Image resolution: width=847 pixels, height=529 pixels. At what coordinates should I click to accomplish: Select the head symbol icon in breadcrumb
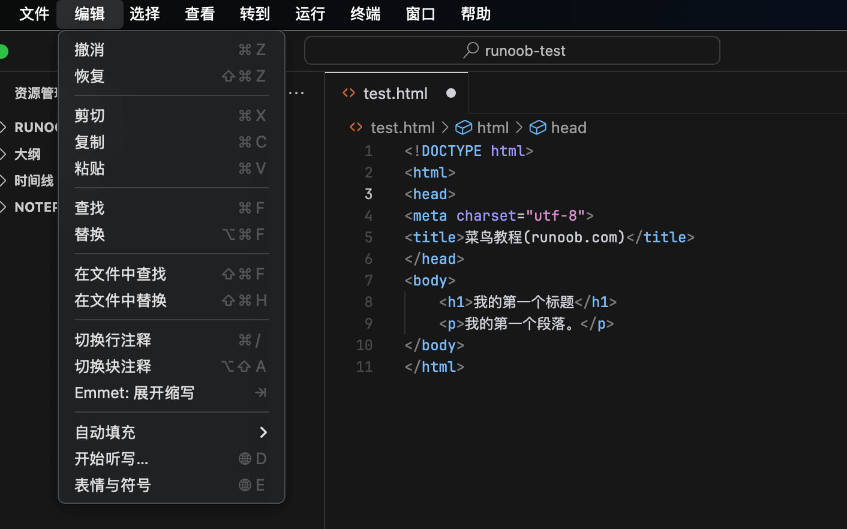[537, 128]
